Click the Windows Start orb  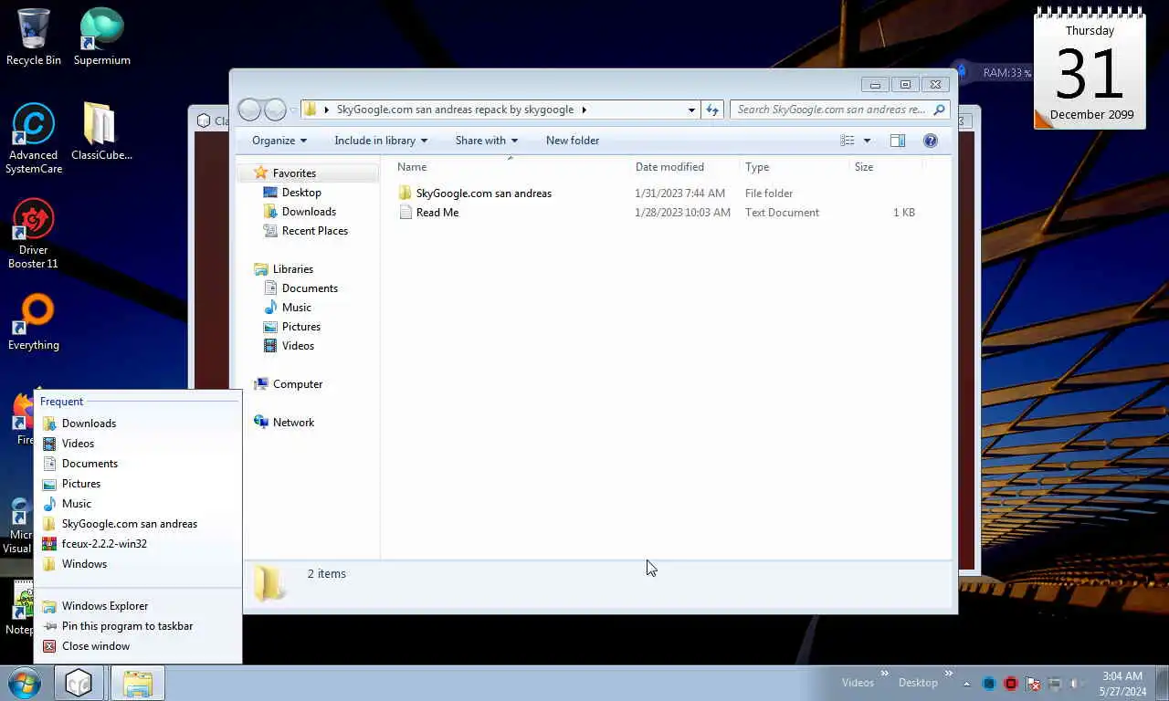tap(24, 683)
